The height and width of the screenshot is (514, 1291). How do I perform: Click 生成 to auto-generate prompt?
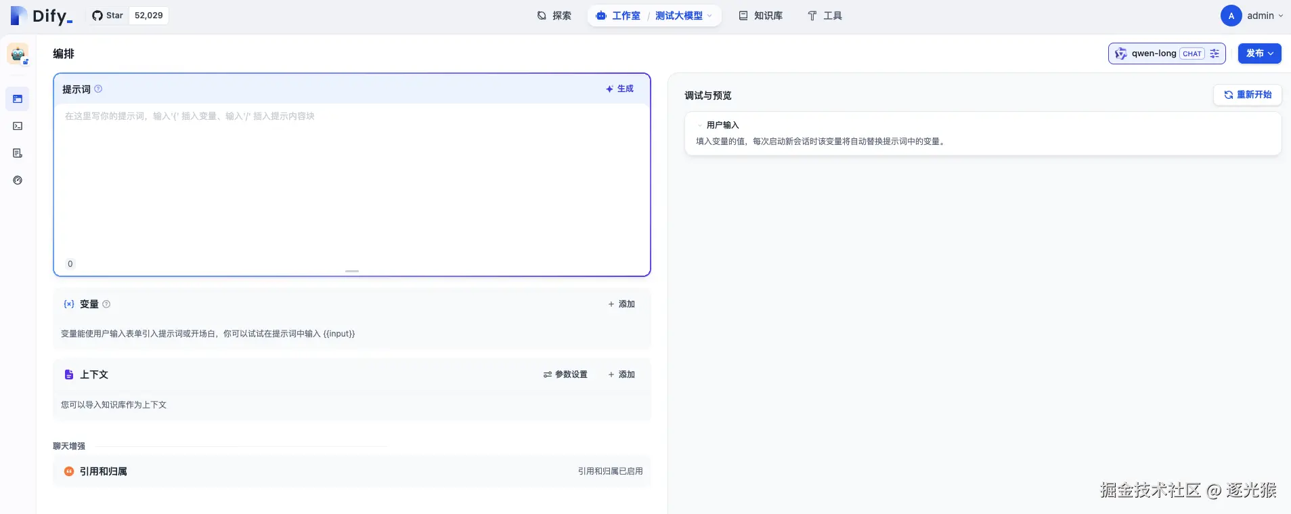point(619,89)
